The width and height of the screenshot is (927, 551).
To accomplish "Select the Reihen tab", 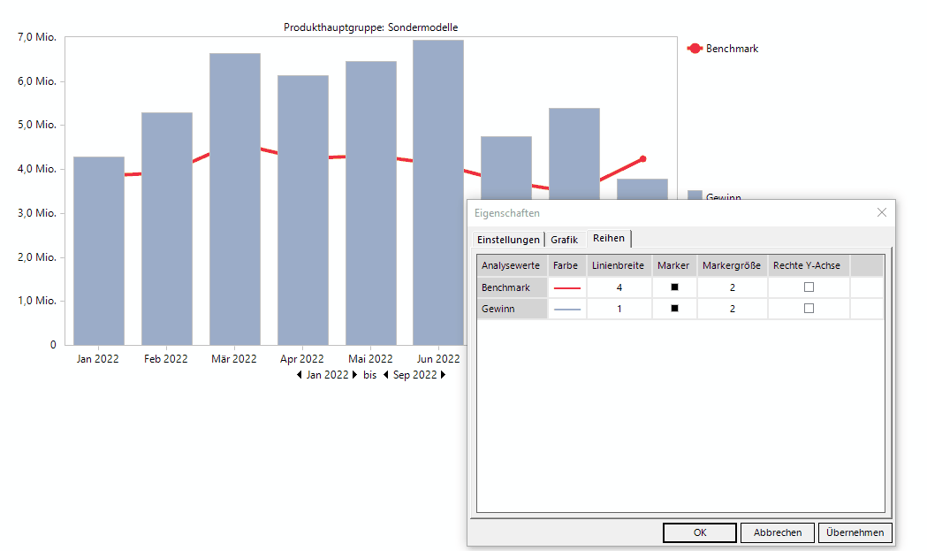I will 609,239.
